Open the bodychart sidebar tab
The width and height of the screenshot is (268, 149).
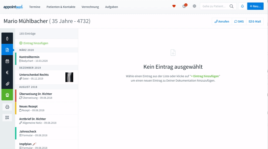7,39
